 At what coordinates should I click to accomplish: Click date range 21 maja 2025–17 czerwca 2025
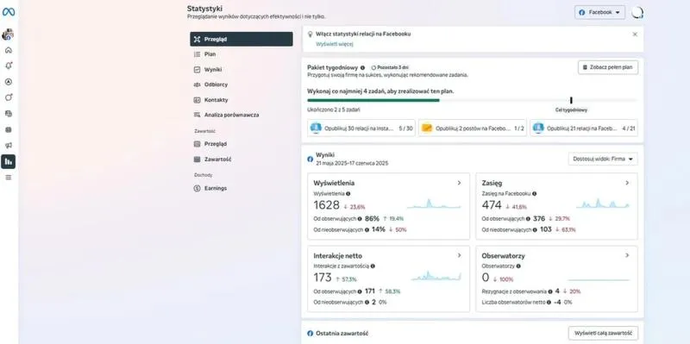[x=352, y=163]
